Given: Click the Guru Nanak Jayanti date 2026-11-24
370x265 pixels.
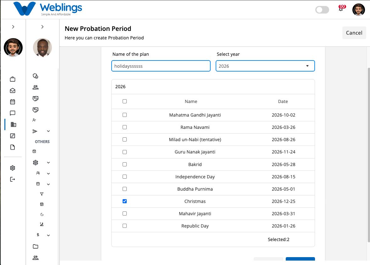Looking at the screenshot, I should pyautogui.click(x=284, y=152).
